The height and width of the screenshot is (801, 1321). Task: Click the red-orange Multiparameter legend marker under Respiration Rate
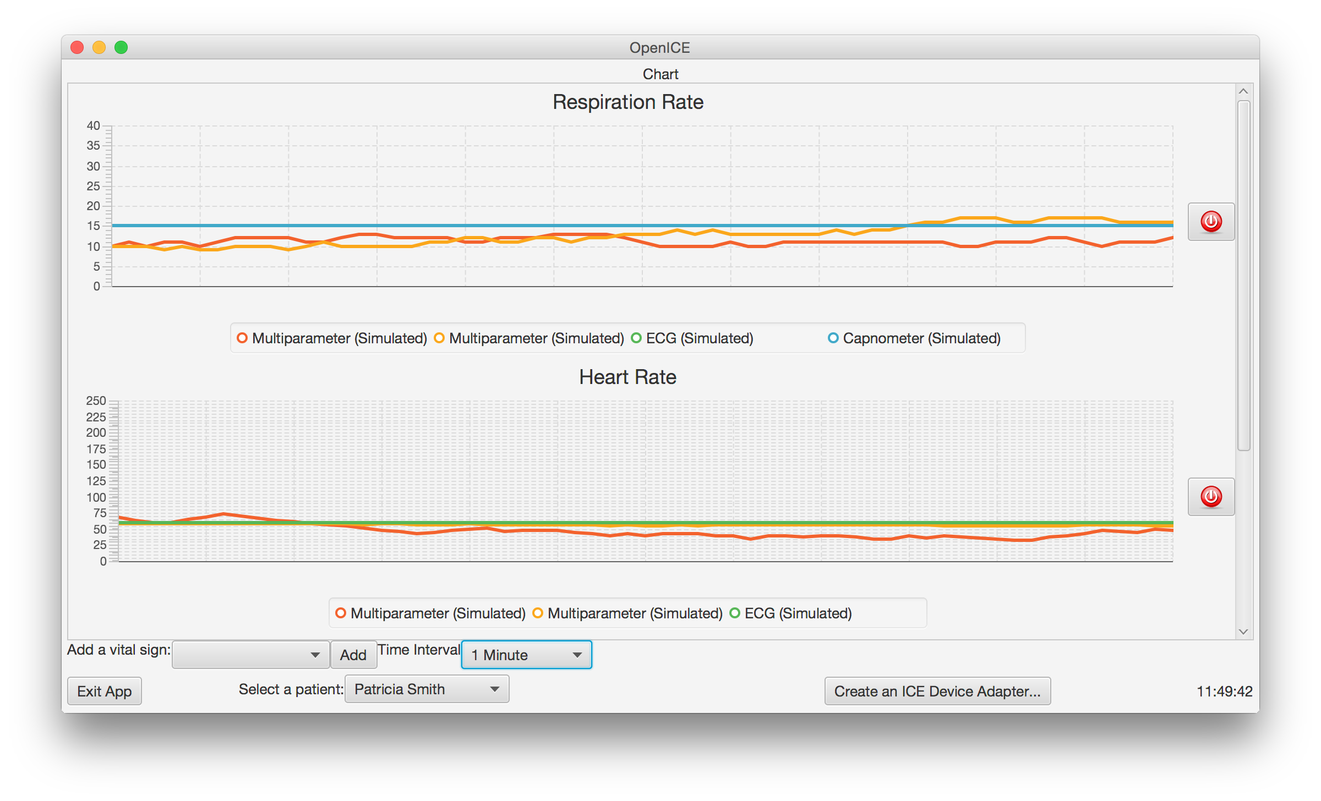(x=242, y=338)
